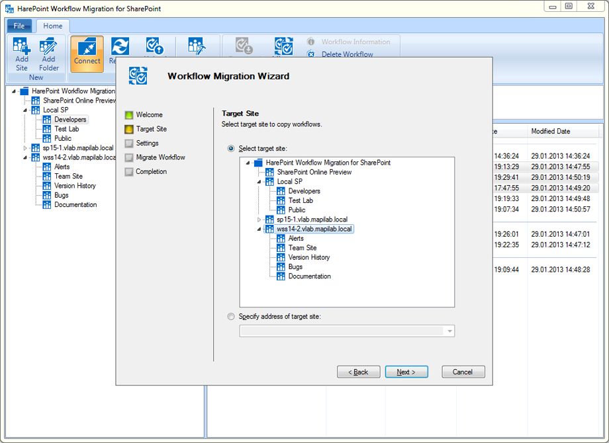
Task: Select Documentation label in the left tree
Action: (x=75, y=204)
